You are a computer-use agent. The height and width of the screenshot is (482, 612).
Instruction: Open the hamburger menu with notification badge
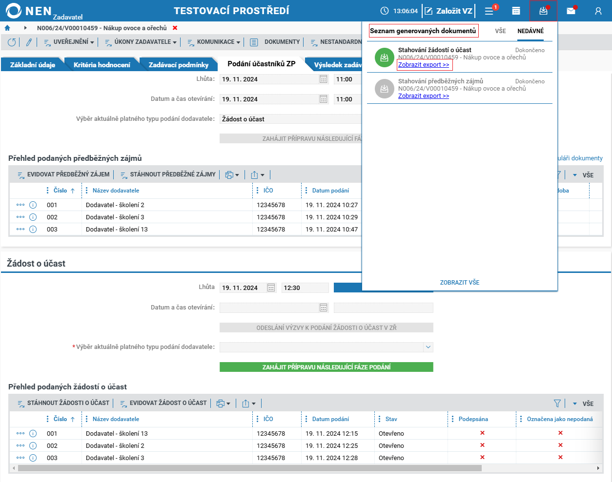coord(490,11)
